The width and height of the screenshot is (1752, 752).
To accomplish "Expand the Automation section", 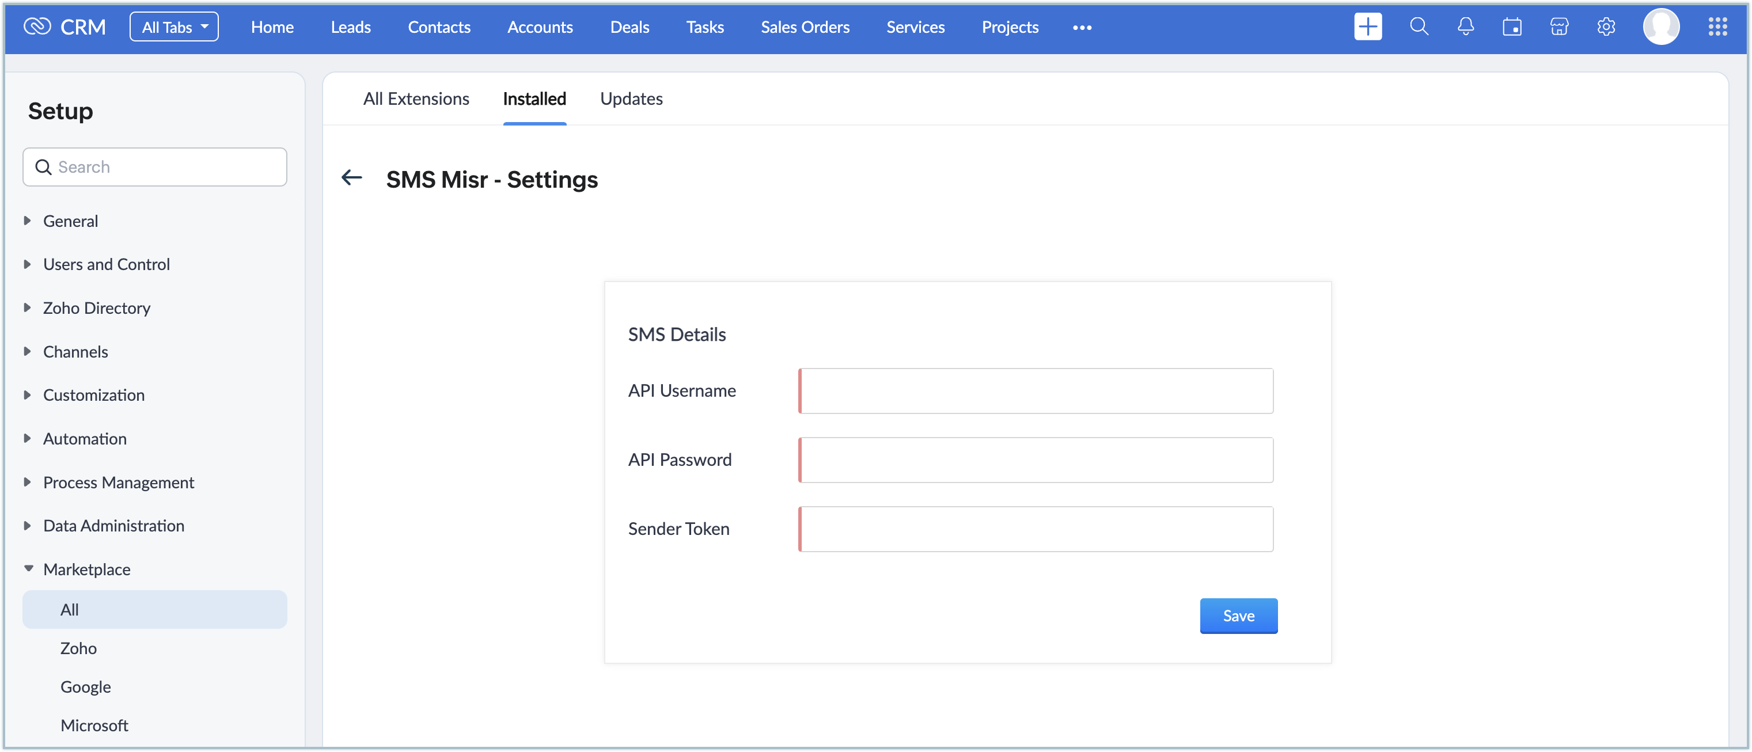I will click(84, 439).
